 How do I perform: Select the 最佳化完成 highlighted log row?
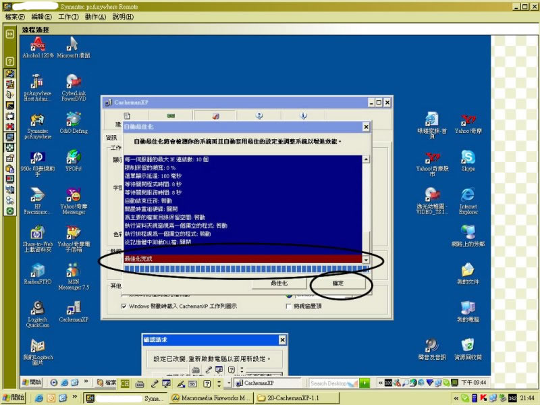click(x=243, y=259)
